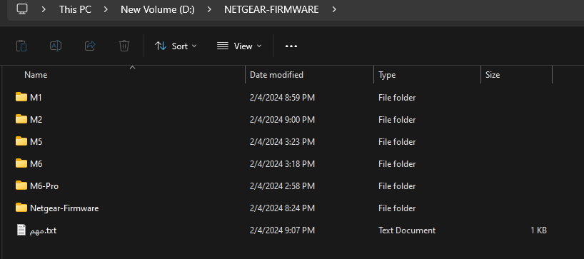The image size is (584, 259).
Task: Click File folder type in M1 row
Action: [397, 98]
